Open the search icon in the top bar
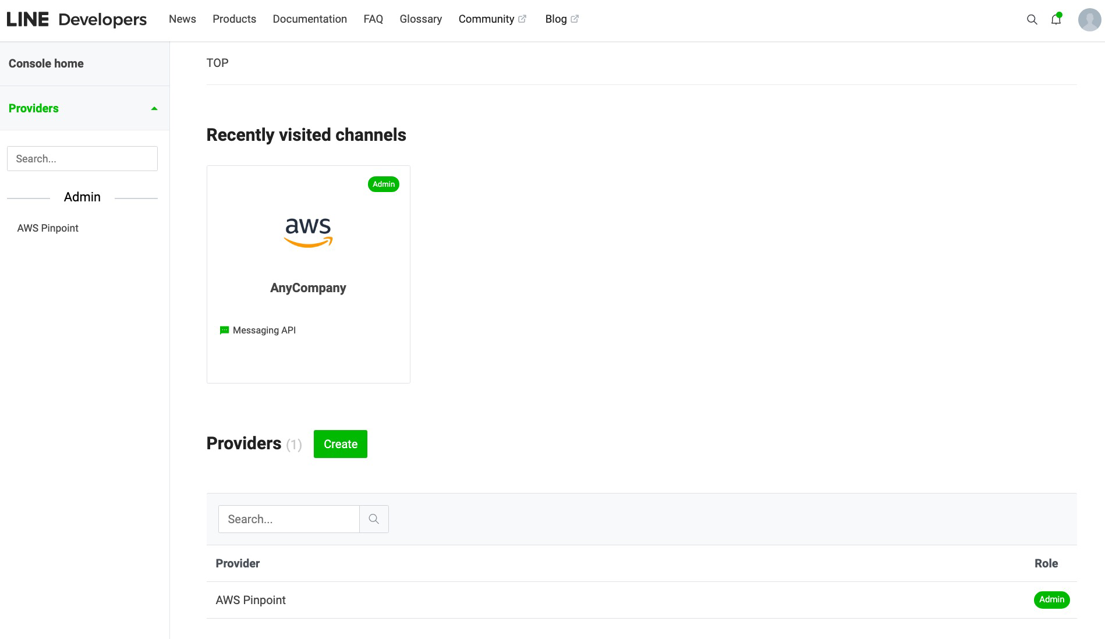The width and height of the screenshot is (1105, 639). point(1032,19)
